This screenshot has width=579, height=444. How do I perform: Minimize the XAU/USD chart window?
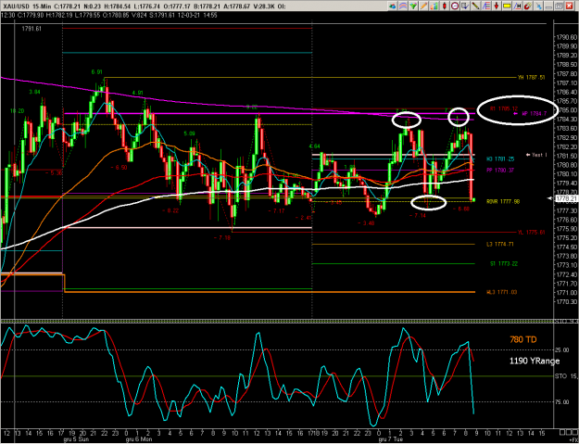(548, 6)
